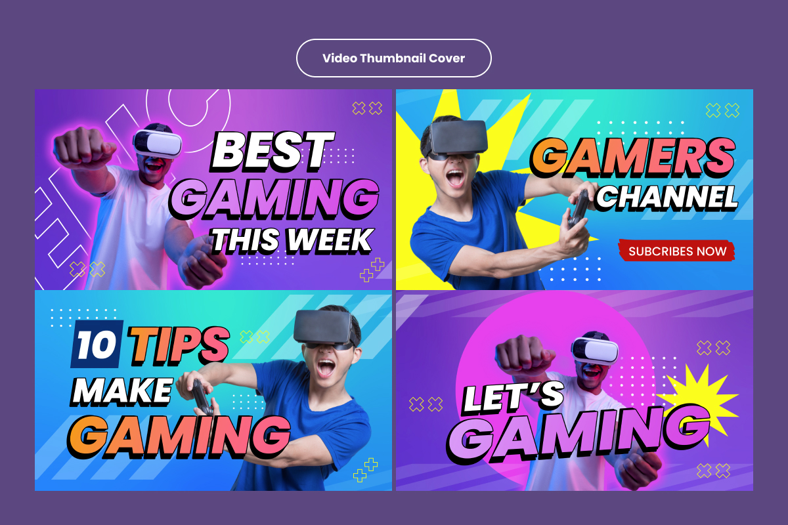Click the white VR headset in the Best Gaming thumbnail
788x525 pixels.
158,142
